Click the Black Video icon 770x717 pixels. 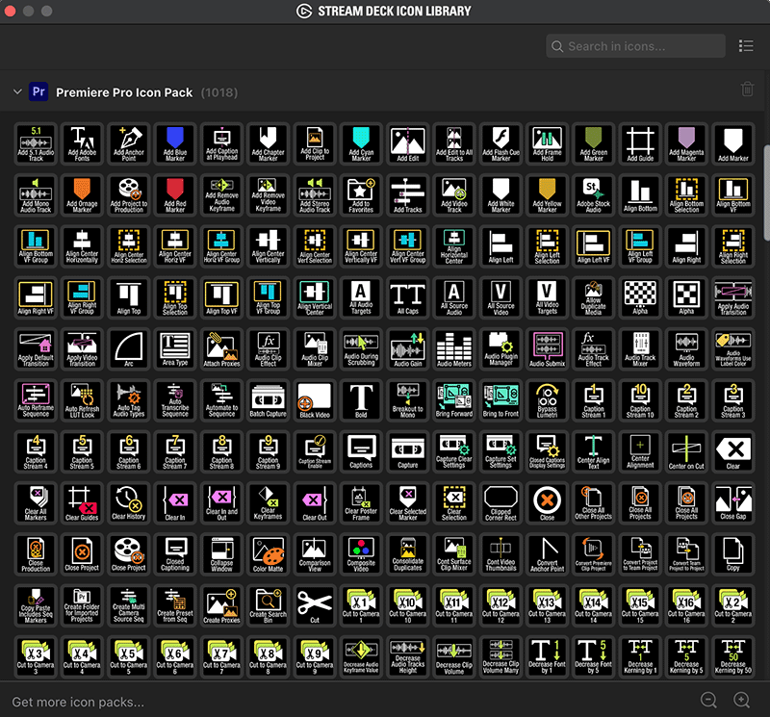click(x=315, y=400)
